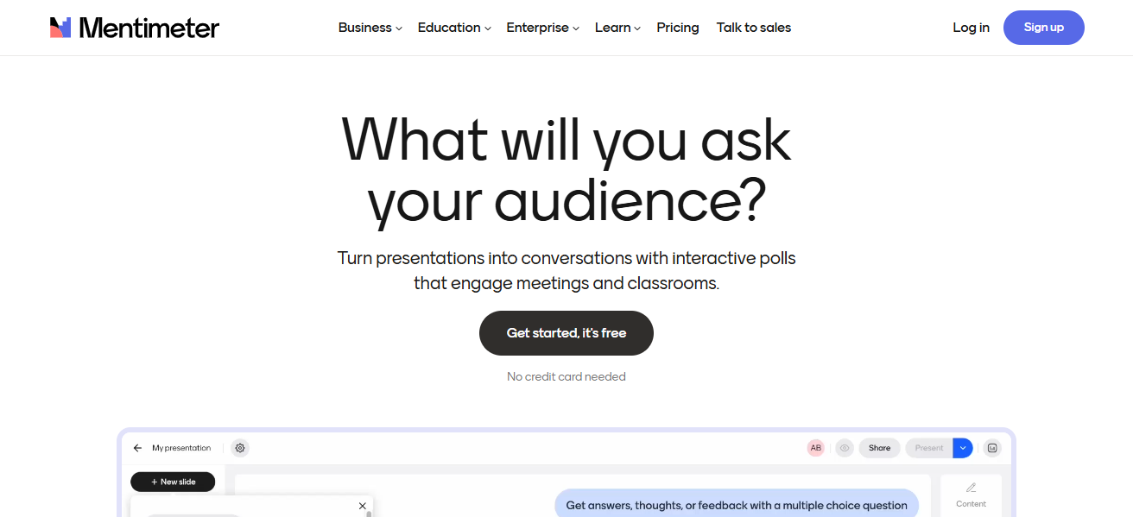Click the results icon right of Present
This screenshot has width=1133, height=517.
point(992,448)
